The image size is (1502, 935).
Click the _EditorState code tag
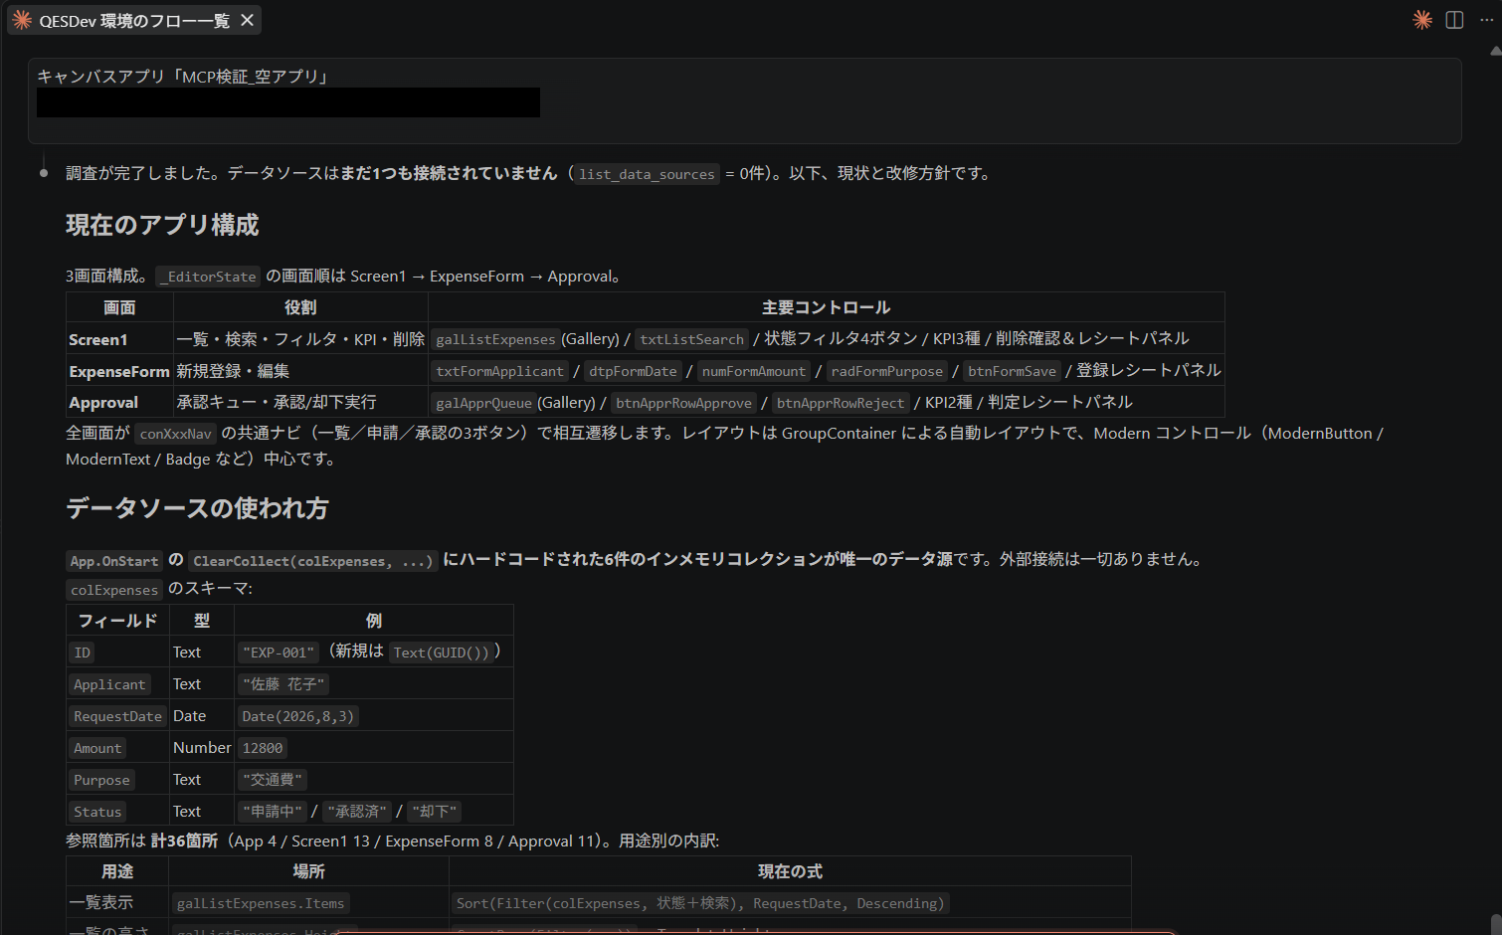[x=208, y=277]
